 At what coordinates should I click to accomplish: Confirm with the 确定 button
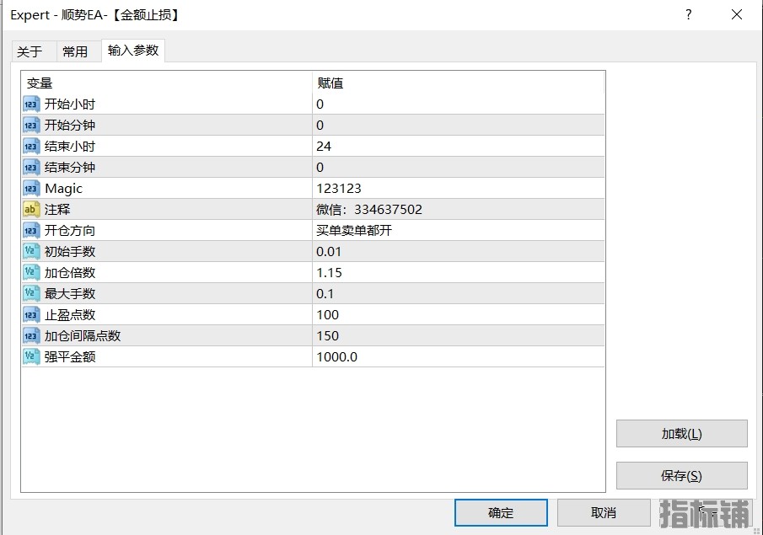[501, 512]
